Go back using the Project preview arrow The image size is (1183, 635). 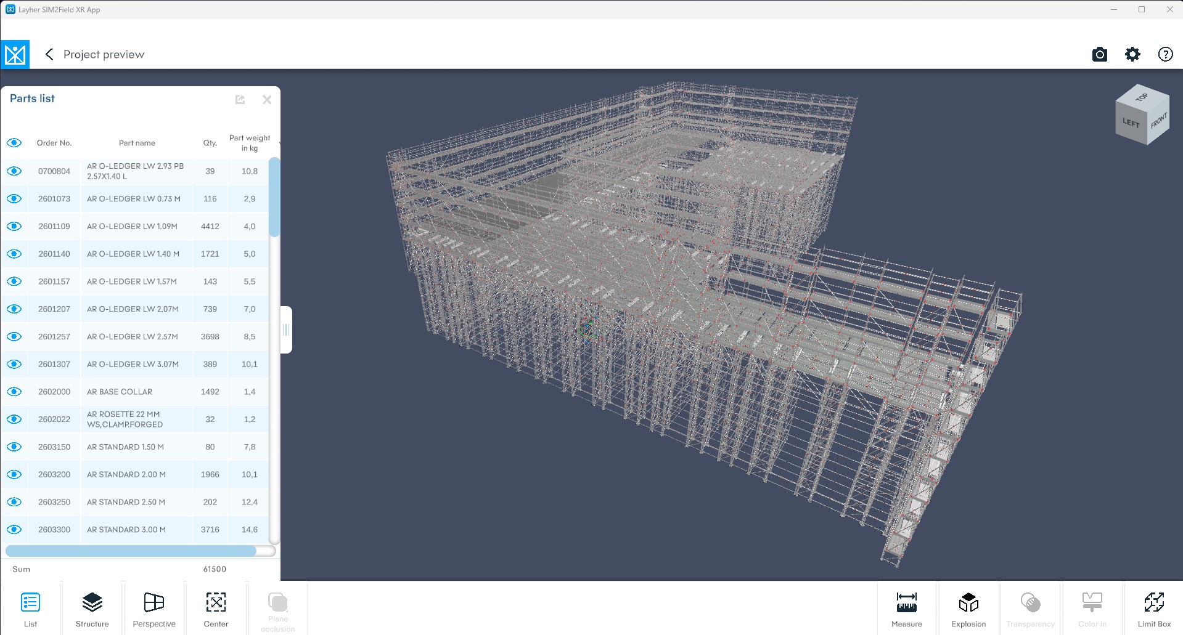[x=49, y=54]
